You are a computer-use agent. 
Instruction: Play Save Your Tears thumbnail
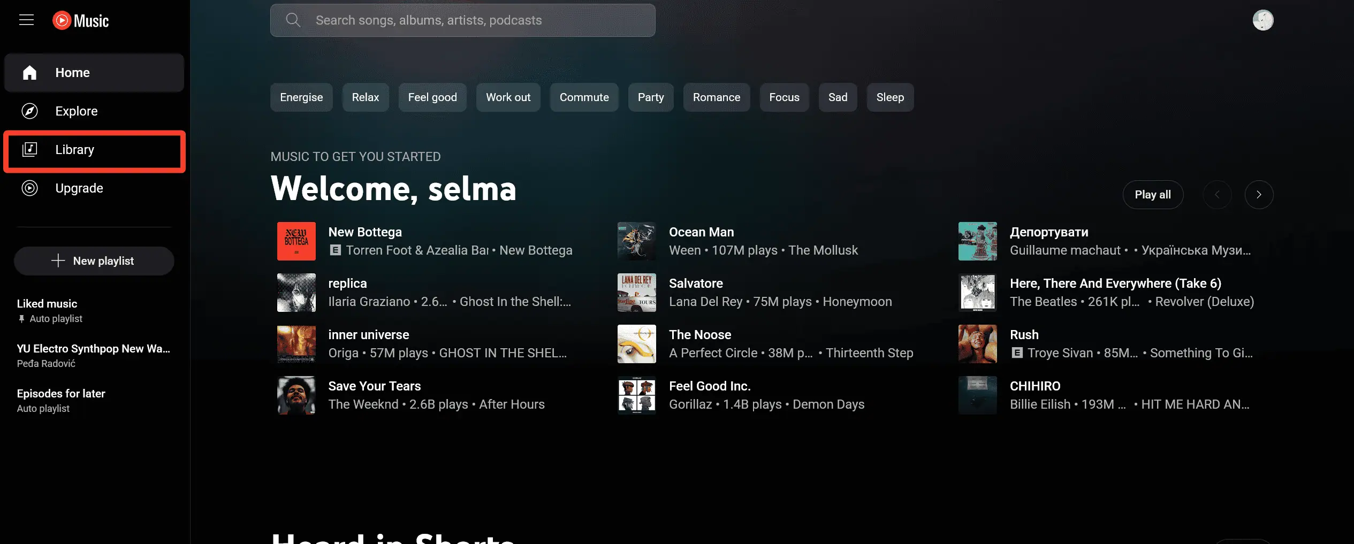click(x=296, y=395)
